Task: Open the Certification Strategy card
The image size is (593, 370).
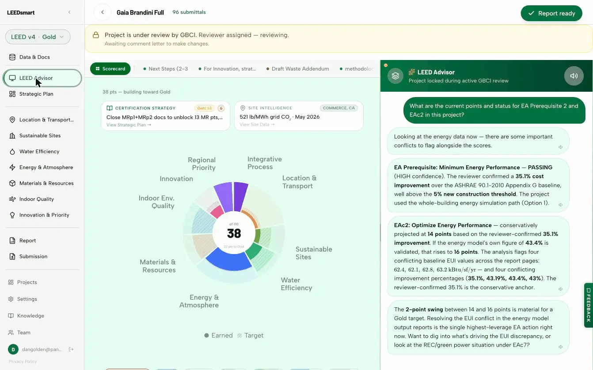Action: (165, 116)
